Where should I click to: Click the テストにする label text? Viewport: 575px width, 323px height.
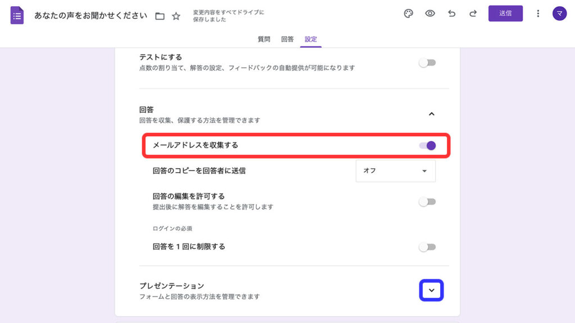161,57
